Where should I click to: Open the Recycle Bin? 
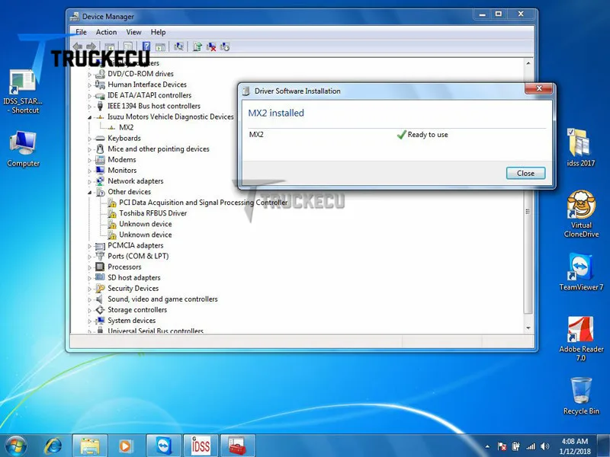(581, 395)
